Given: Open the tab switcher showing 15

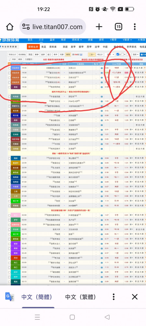Looking at the screenshot, I should pyautogui.click(x=118, y=27).
